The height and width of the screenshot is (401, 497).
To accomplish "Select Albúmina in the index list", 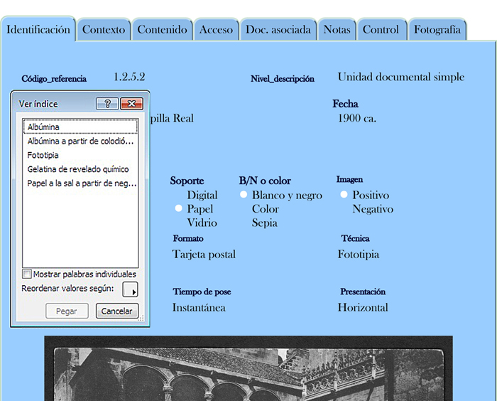I will [x=80, y=127].
